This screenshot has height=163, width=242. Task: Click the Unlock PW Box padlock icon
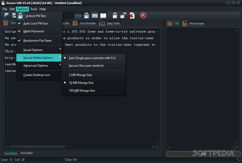(x=20, y=16)
